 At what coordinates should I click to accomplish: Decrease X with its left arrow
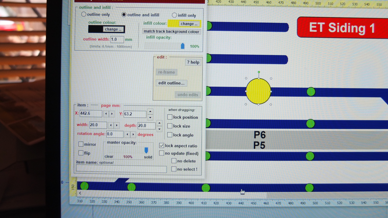[x=106, y=114]
